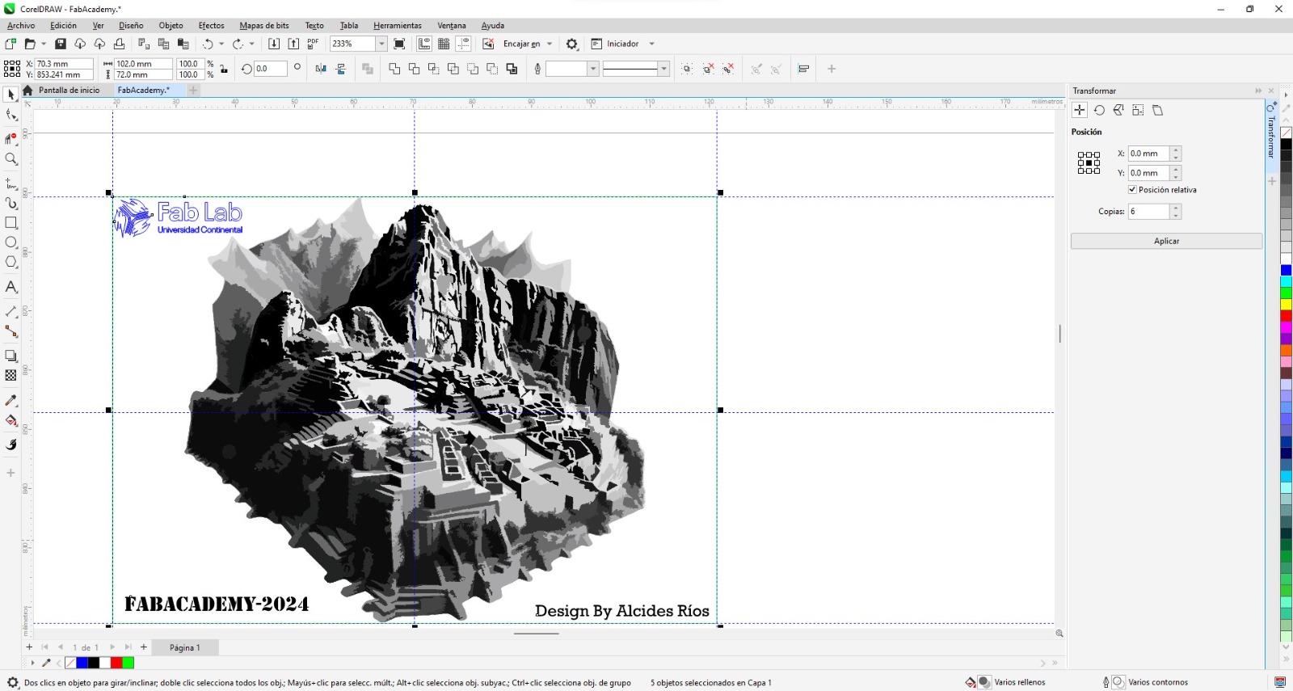Select the Drop Shadow tool
The image size is (1293, 691).
pyautogui.click(x=11, y=356)
